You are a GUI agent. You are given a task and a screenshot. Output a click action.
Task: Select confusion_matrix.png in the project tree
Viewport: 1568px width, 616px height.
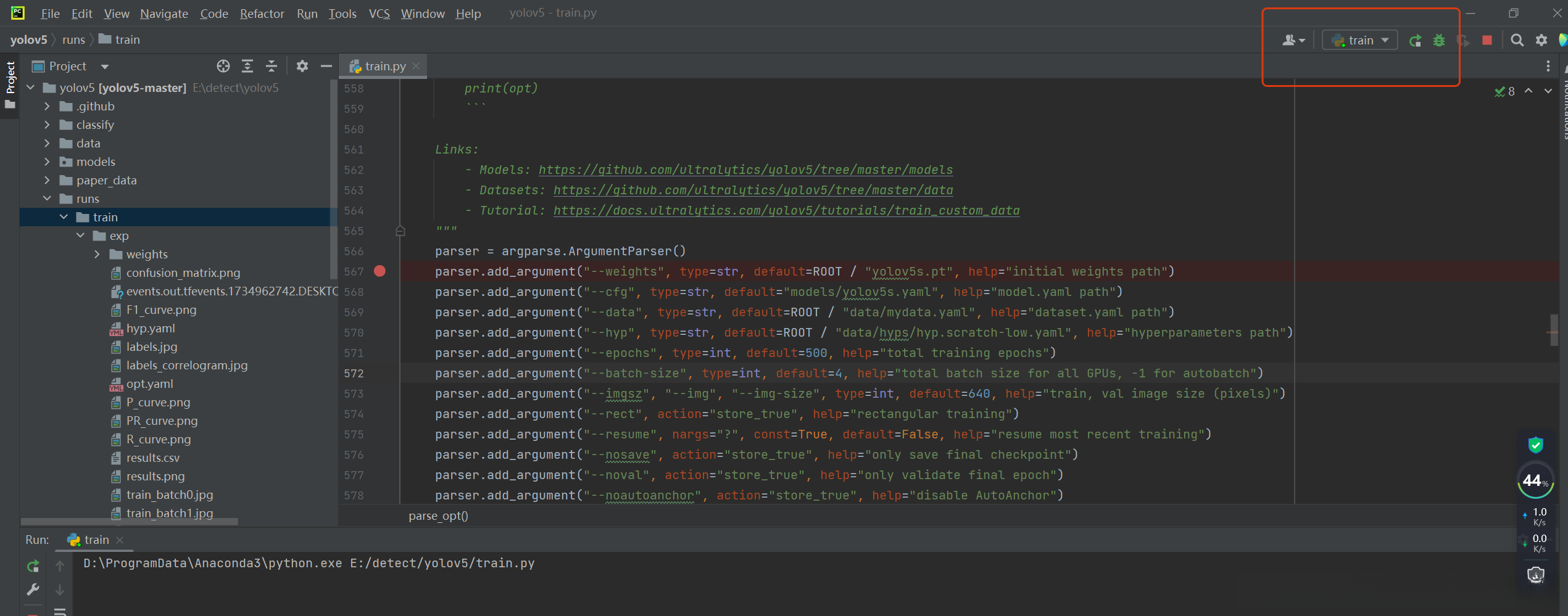(183, 273)
